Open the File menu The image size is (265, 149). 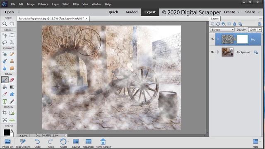point(13,4)
